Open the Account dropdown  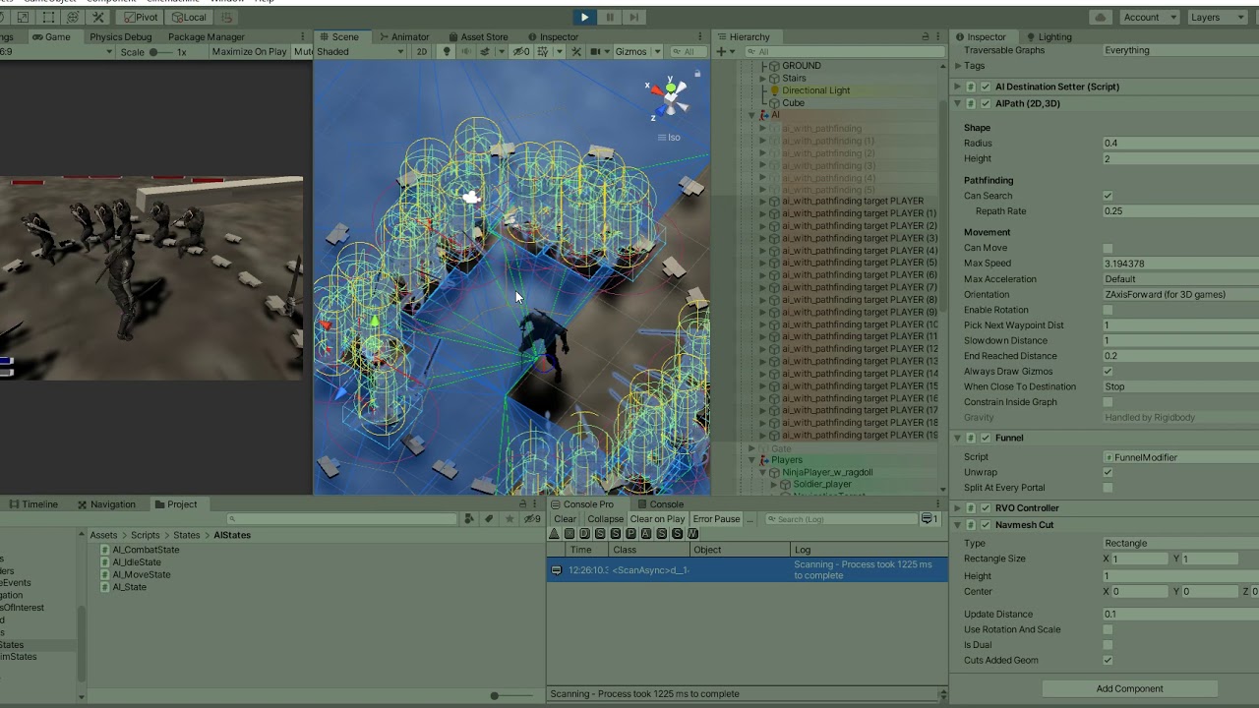(1149, 17)
